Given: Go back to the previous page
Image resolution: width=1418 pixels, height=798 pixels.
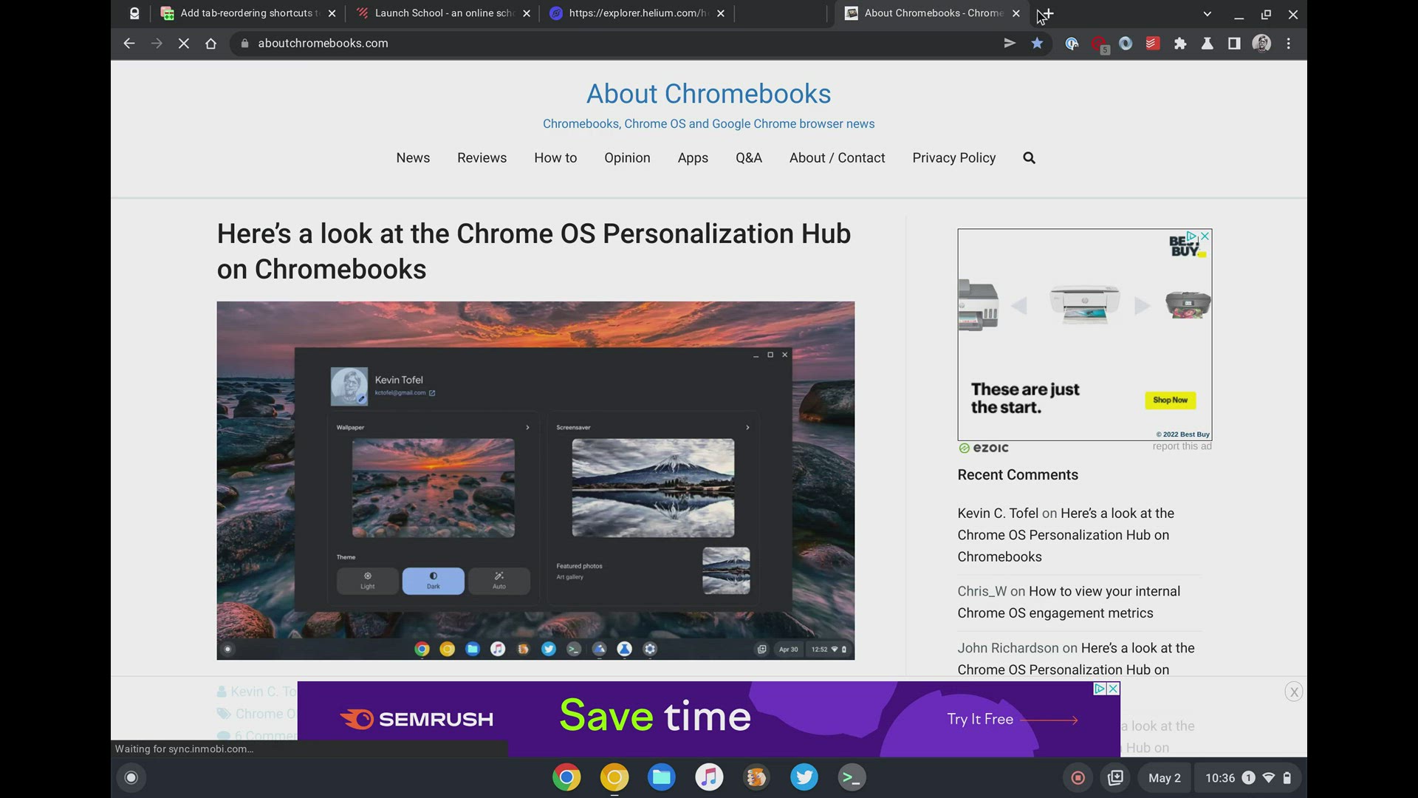Looking at the screenshot, I should tap(129, 44).
